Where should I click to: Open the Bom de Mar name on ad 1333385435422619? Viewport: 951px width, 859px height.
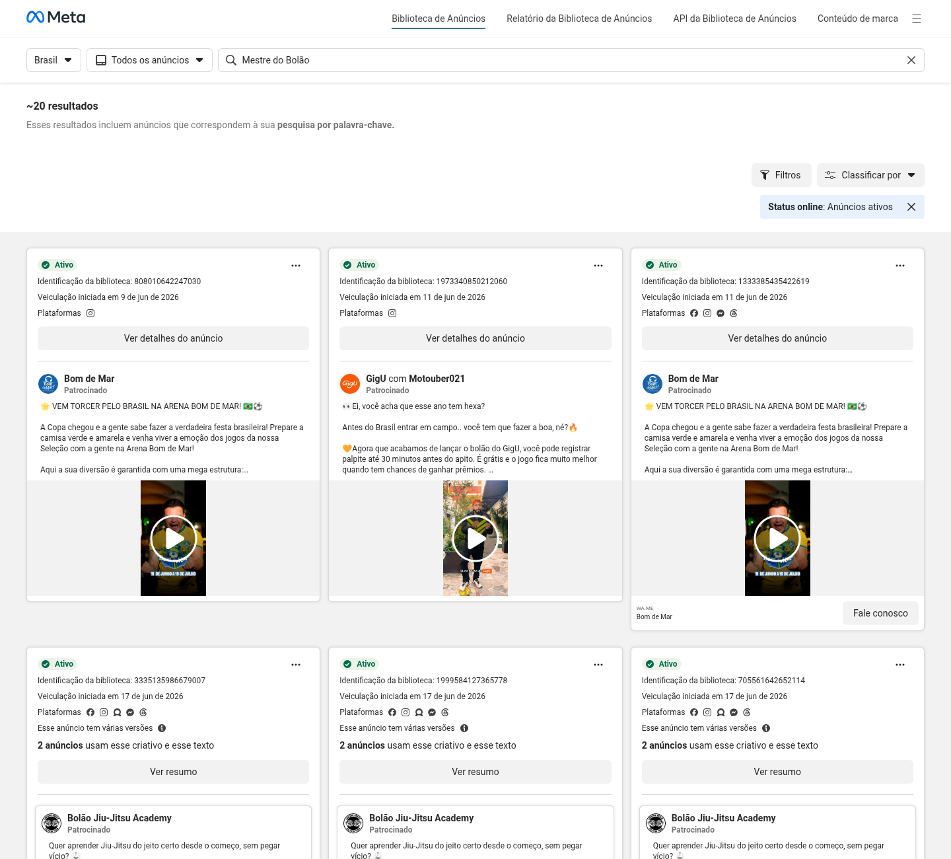tap(693, 379)
